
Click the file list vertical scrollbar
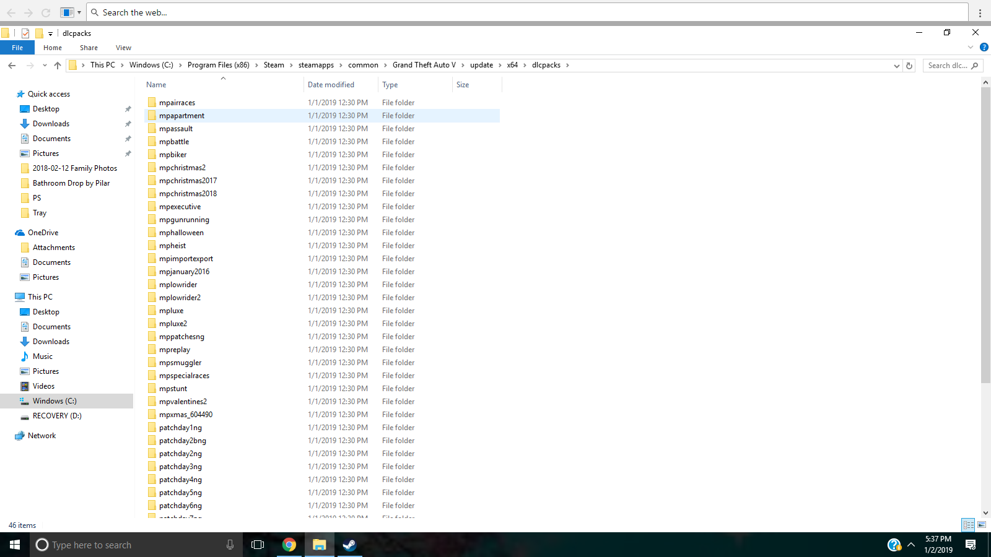(985, 236)
